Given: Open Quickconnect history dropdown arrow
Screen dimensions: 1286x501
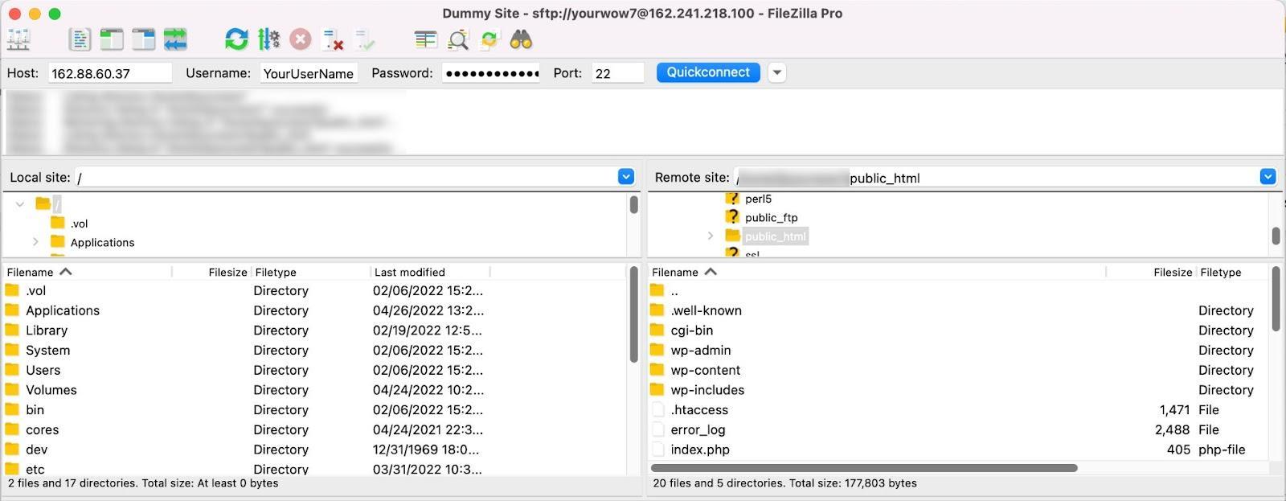Looking at the screenshot, I should pyautogui.click(x=776, y=72).
